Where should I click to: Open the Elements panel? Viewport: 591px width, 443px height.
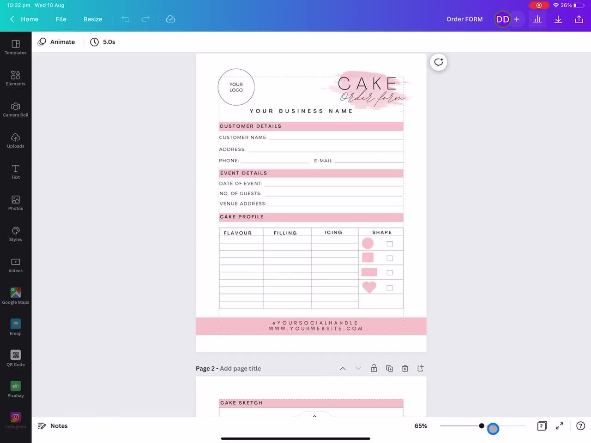16,78
